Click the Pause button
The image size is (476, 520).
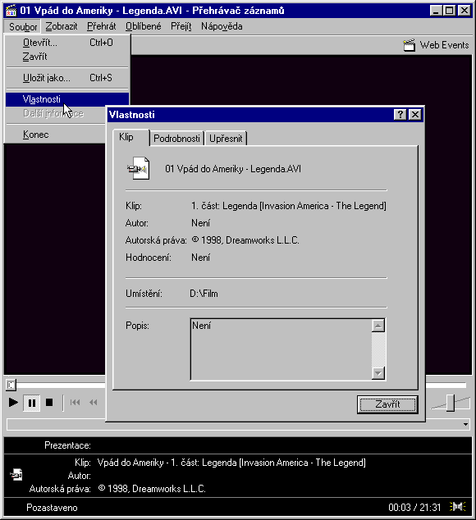(32, 403)
